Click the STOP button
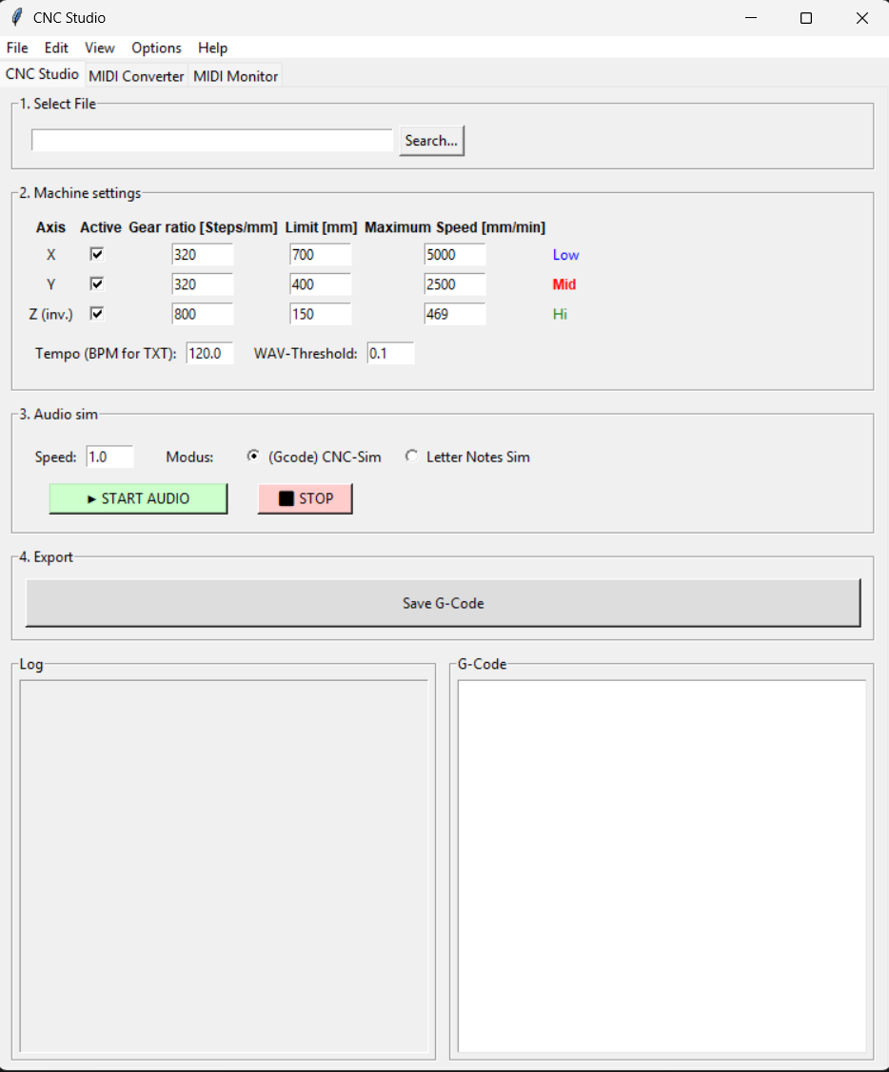The image size is (889, 1072). tap(306, 498)
